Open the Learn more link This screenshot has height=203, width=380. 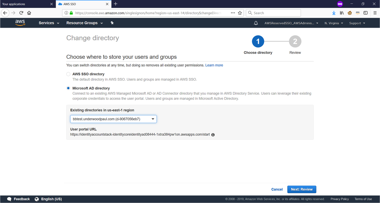point(214,65)
